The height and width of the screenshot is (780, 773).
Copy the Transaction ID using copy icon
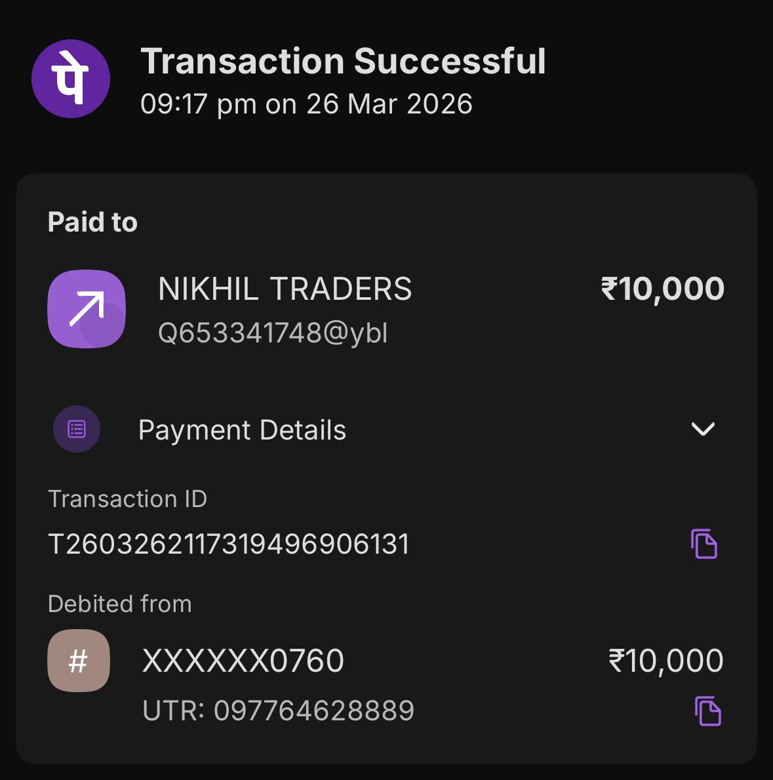(704, 544)
